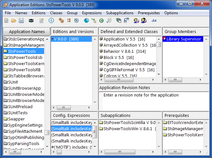Click the blue globe toolbar icon
The width and height of the screenshot is (212, 158).
pos(86,21)
